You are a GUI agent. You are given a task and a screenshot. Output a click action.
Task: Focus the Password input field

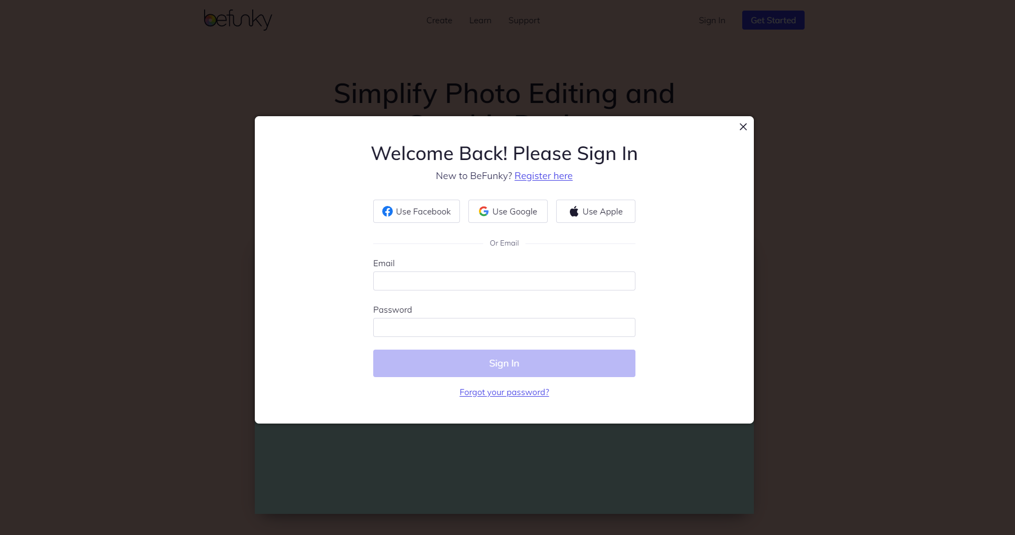504,327
